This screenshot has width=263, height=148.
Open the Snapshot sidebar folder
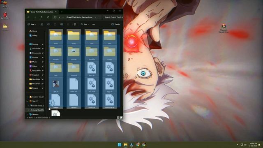coord(35,75)
